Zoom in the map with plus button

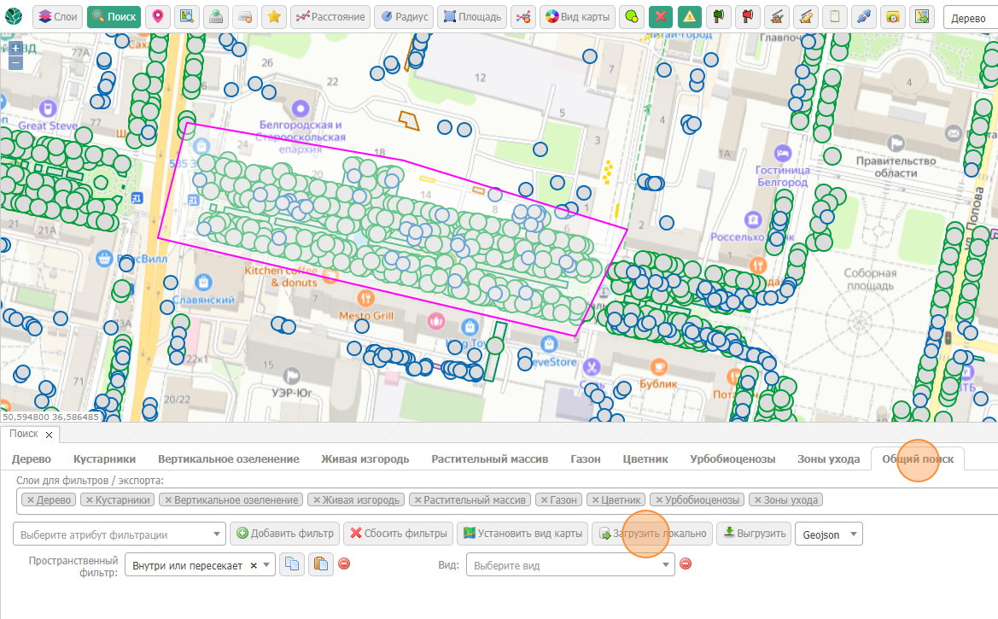[x=15, y=49]
